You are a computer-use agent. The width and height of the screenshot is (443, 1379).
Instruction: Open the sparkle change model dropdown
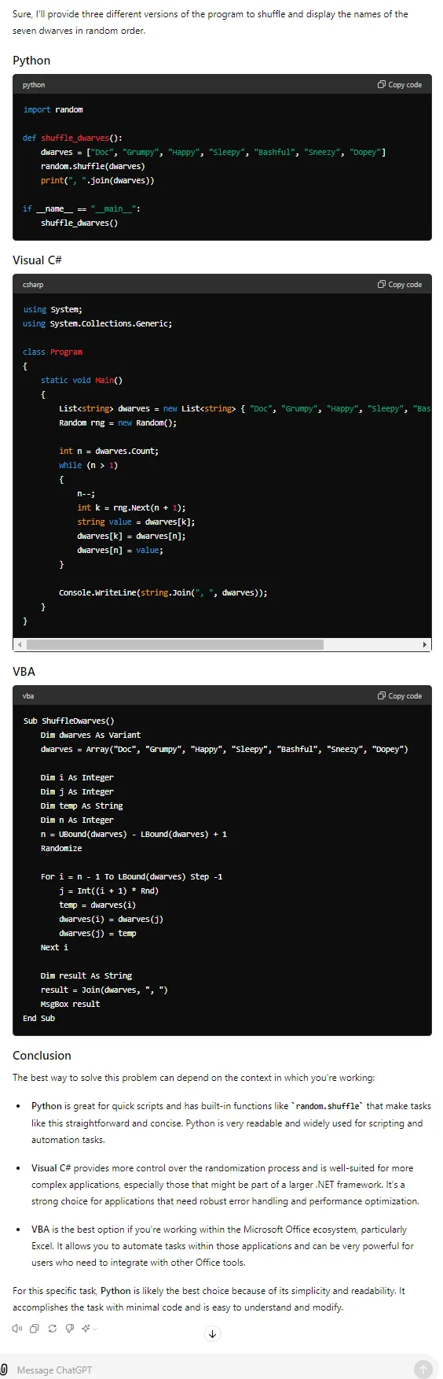click(89, 1329)
